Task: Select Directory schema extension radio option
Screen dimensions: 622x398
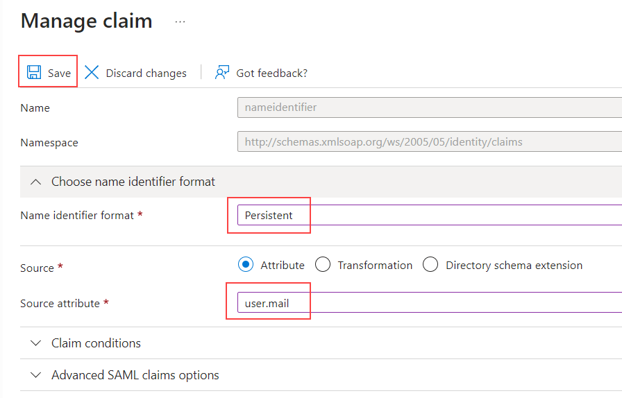Action: 430,265
